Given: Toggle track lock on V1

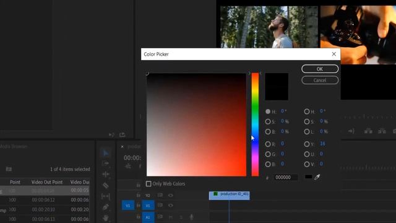Looking at the screenshot, I should click(x=139, y=206).
